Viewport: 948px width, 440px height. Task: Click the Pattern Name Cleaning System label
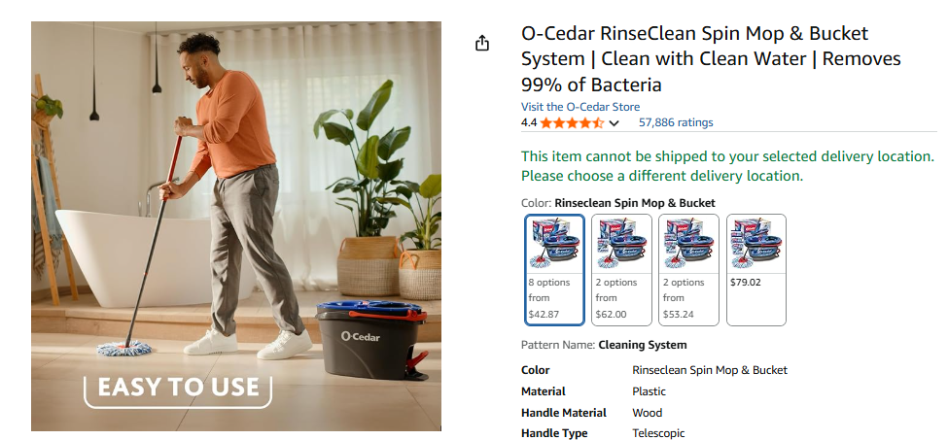coord(604,345)
